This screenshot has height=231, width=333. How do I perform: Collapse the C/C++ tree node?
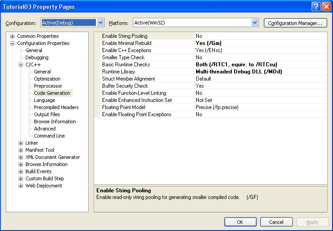pyautogui.click(x=21, y=65)
